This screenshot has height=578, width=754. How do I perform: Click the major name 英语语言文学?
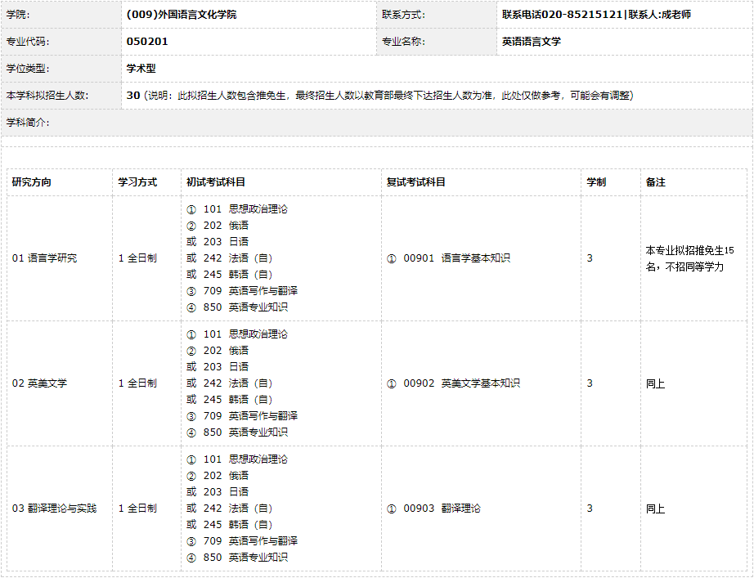pyautogui.click(x=532, y=42)
